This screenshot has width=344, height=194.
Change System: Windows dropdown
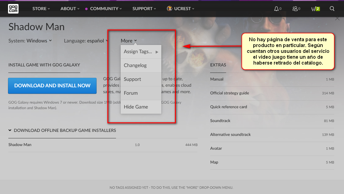[x=30, y=41]
